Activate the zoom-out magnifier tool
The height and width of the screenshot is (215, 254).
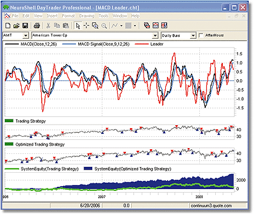point(104,26)
